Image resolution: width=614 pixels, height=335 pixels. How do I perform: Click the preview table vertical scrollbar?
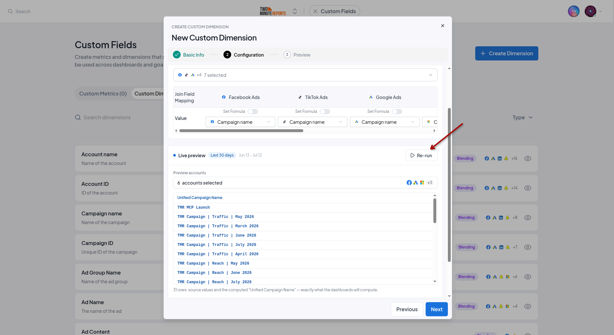[435, 211]
